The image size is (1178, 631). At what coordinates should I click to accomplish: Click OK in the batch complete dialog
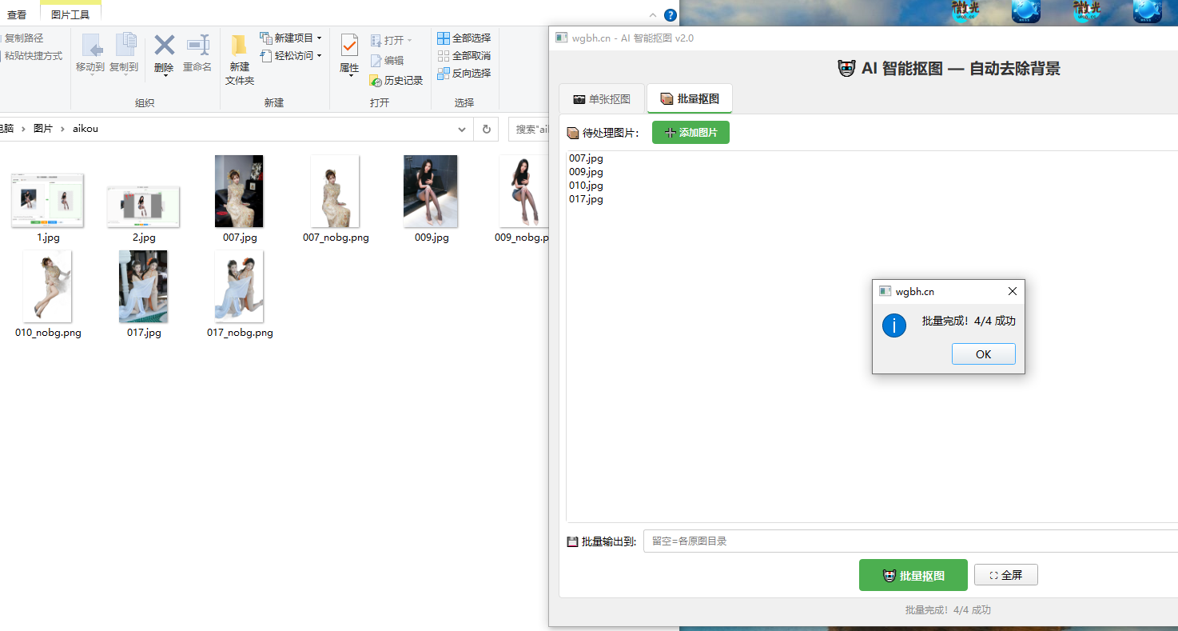tap(983, 354)
